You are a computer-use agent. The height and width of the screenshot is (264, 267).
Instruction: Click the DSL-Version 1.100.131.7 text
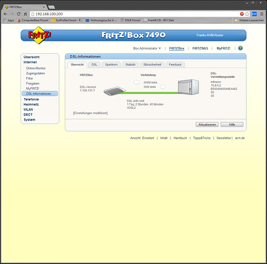coord(88,89)
